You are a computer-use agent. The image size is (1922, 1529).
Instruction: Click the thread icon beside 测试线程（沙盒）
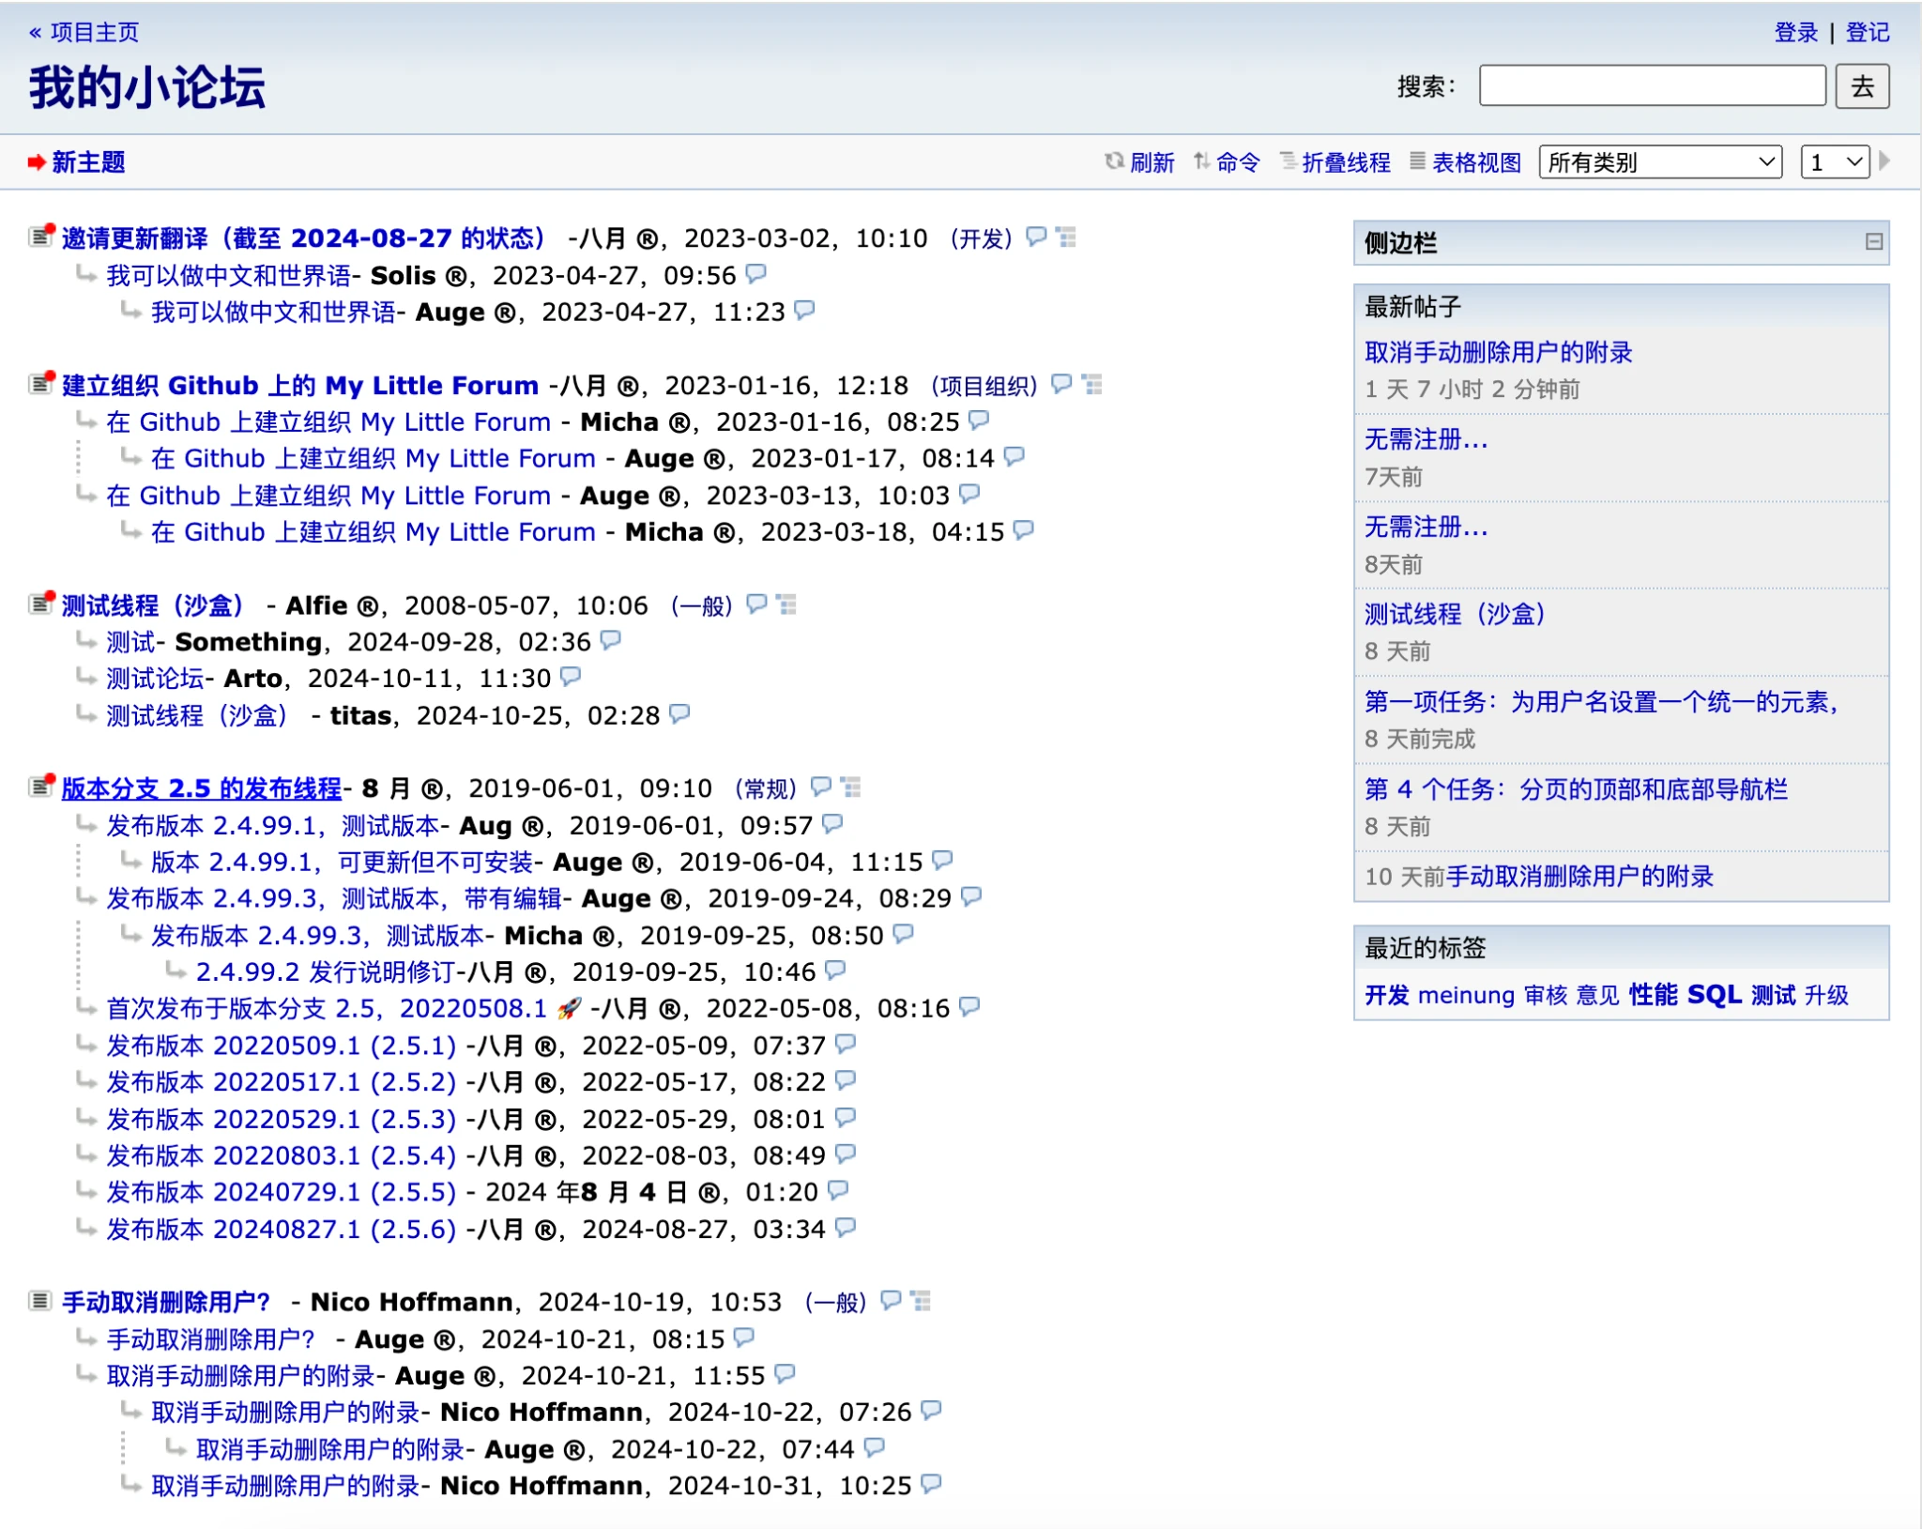click(x=40, y=604)
